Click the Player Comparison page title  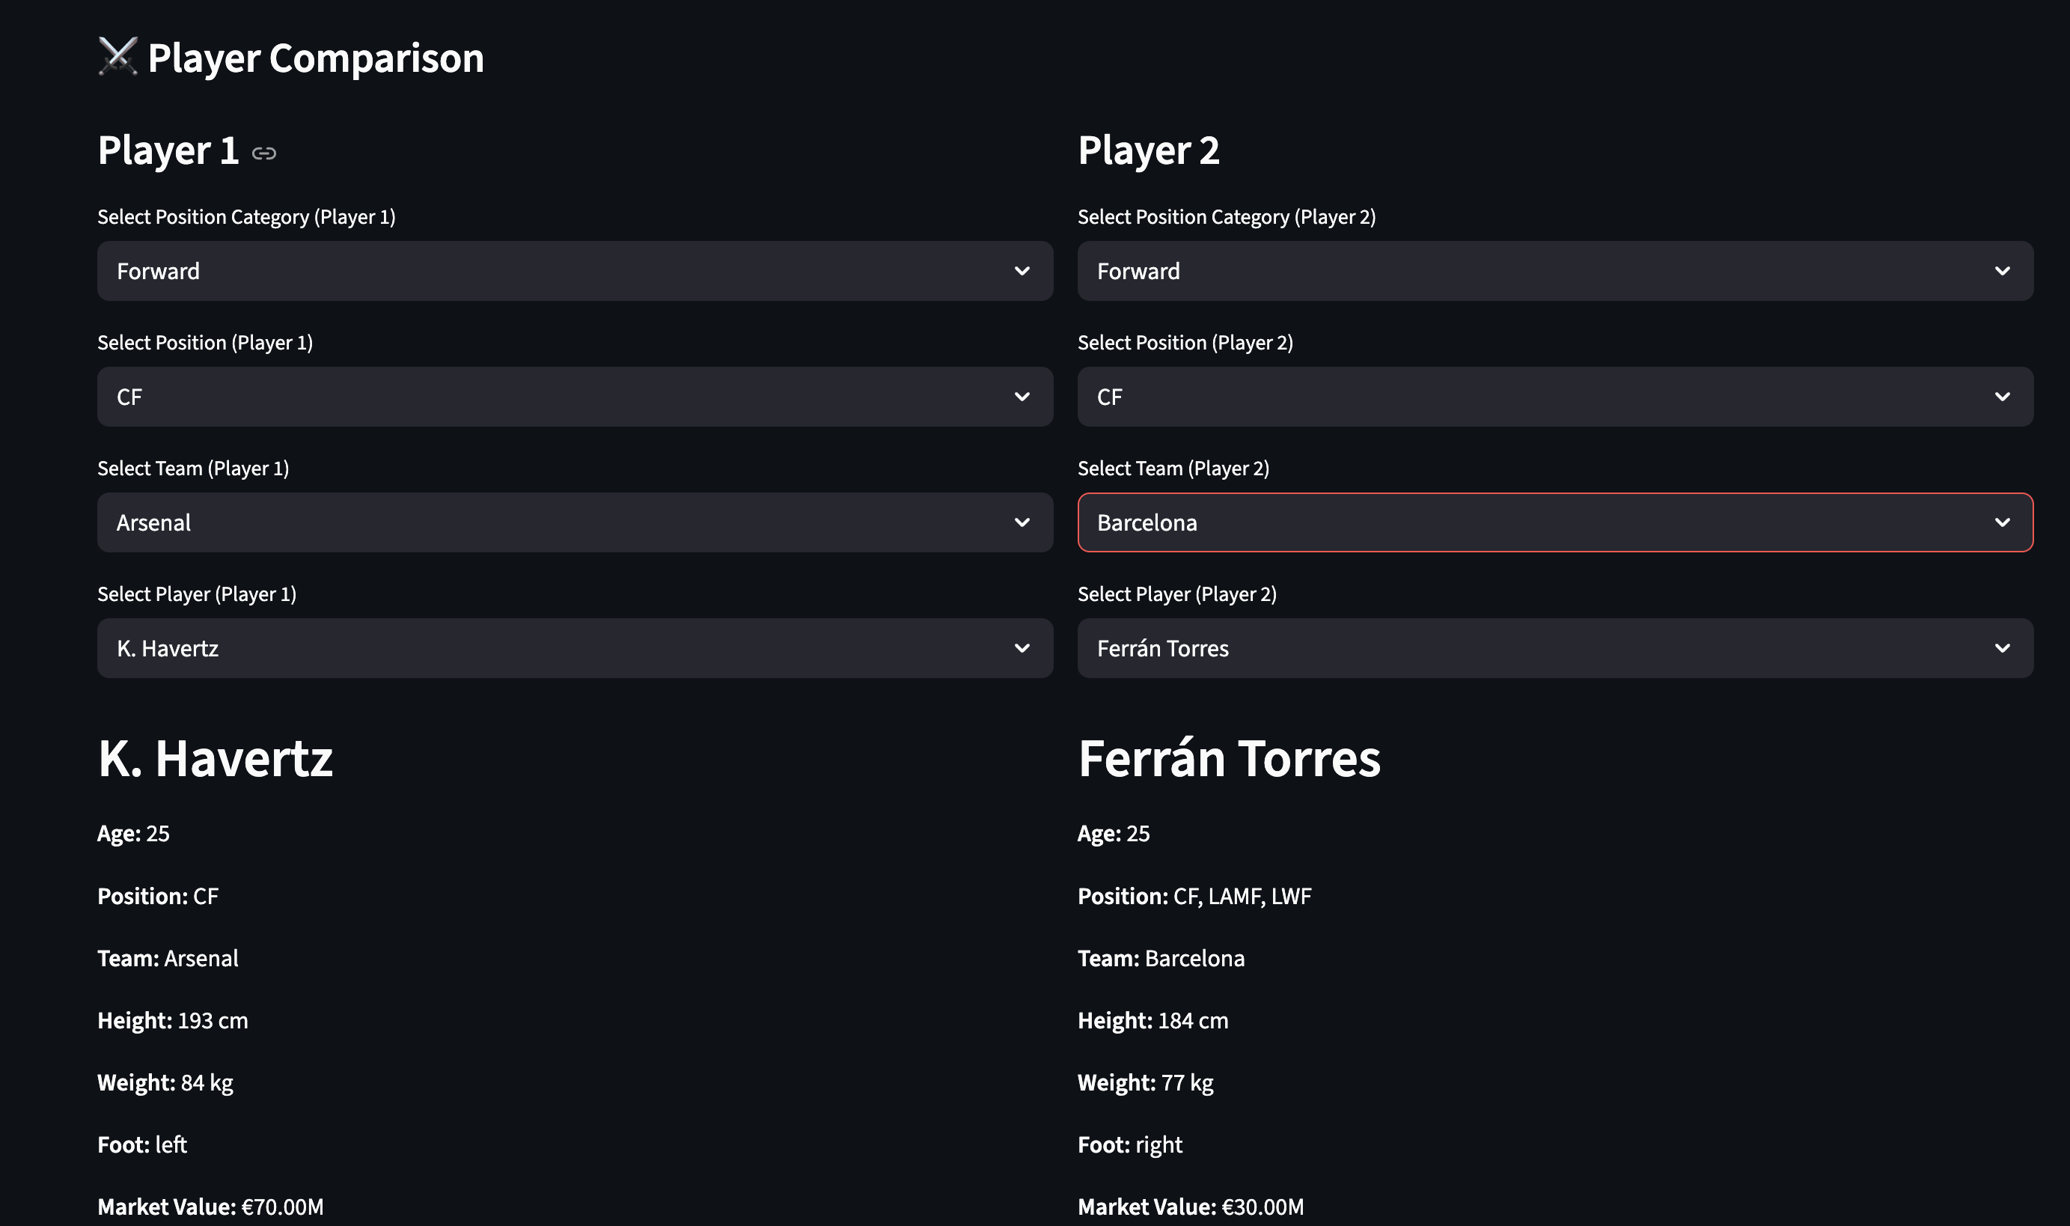pyautogui.click(x=316, y=58)
